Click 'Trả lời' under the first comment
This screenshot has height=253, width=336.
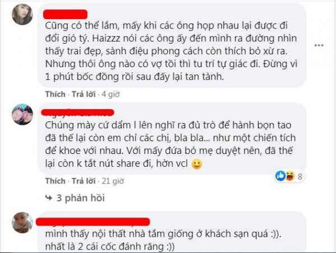click(83, 94)
